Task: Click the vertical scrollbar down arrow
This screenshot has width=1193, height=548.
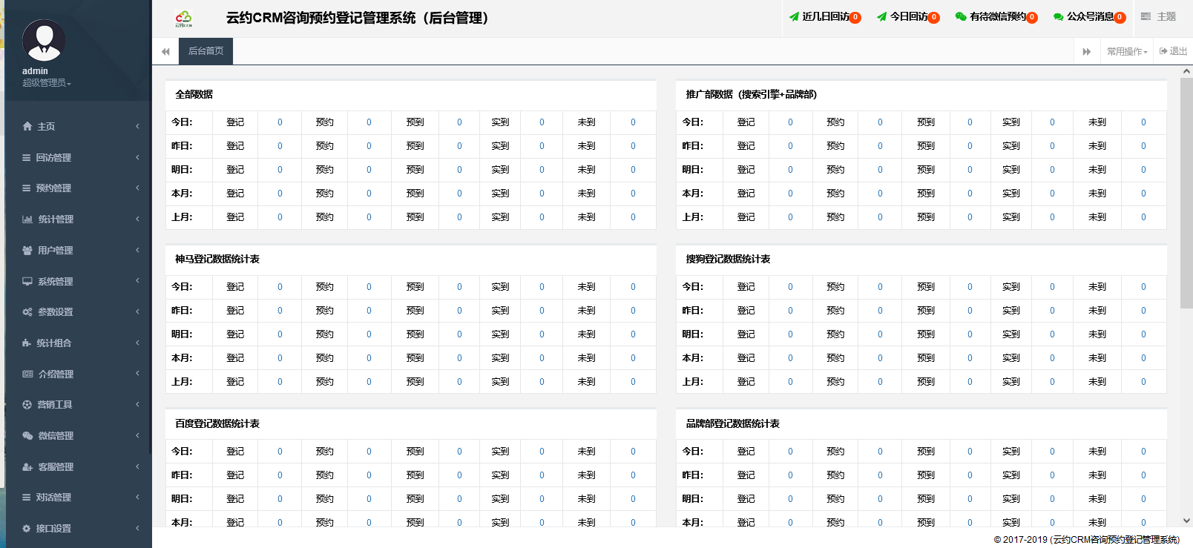Action: [x=1186, y=521]
